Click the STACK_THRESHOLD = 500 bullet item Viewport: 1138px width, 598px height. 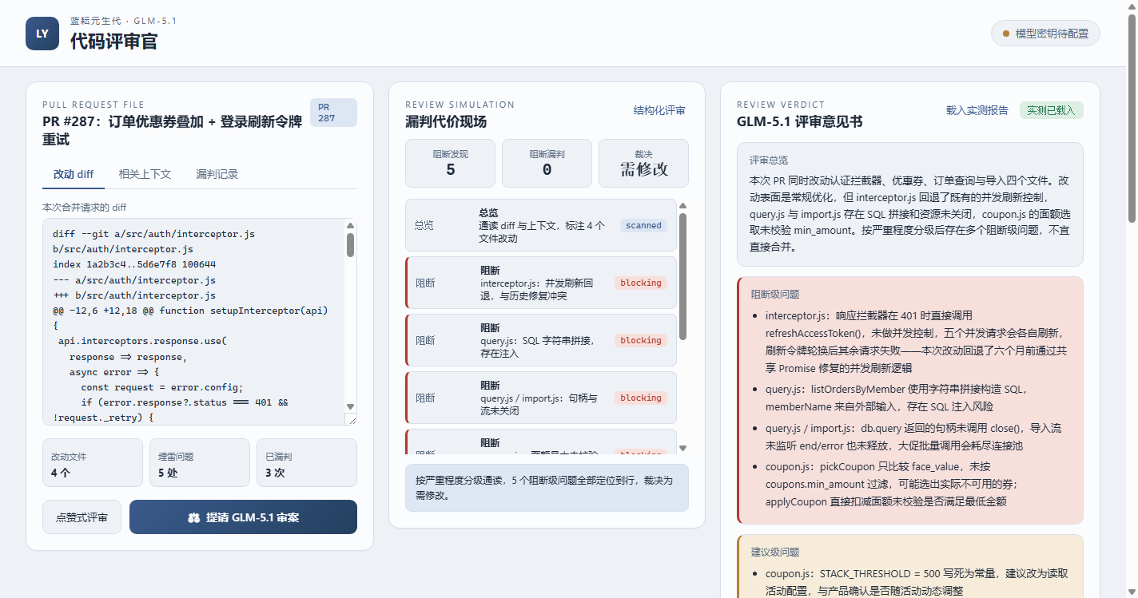(x=917, y=583)
